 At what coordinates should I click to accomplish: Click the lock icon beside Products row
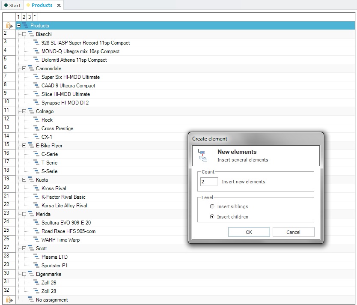click(9, 26)
